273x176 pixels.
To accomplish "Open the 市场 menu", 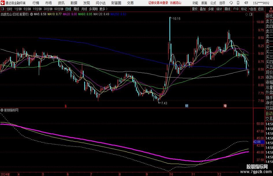I will click(x=49, y=3).
